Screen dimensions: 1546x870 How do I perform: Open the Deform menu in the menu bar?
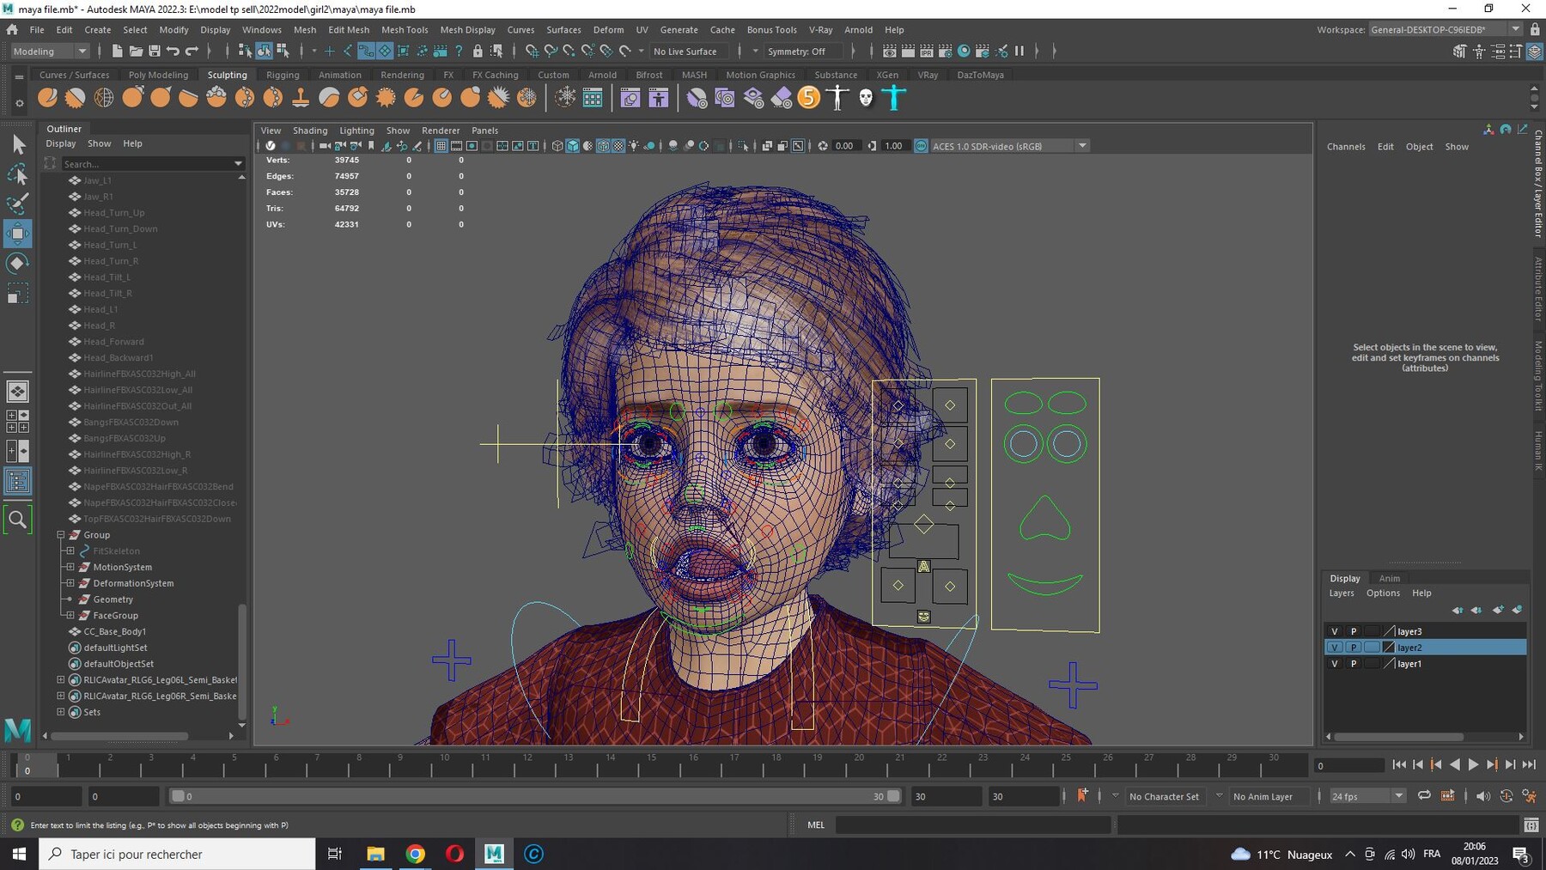point(608,29)
